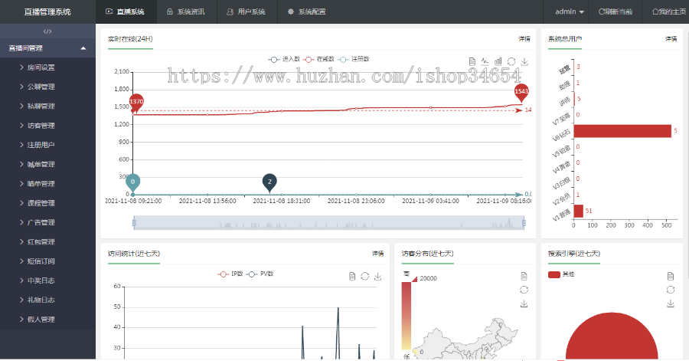Open data view in 实时在线 chart toolbar
Screen dimensions: 689x361
click(472, 61)
